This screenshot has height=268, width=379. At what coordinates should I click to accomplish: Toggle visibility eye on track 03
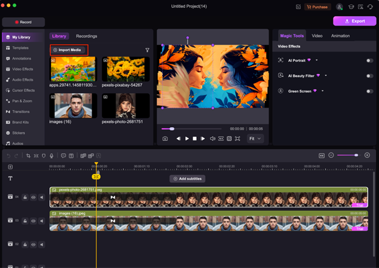(x=33, y=221)
